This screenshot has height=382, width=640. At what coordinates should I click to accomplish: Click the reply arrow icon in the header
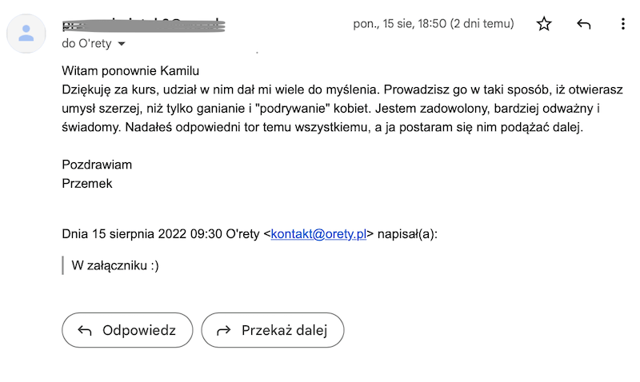tap(583, 24)
